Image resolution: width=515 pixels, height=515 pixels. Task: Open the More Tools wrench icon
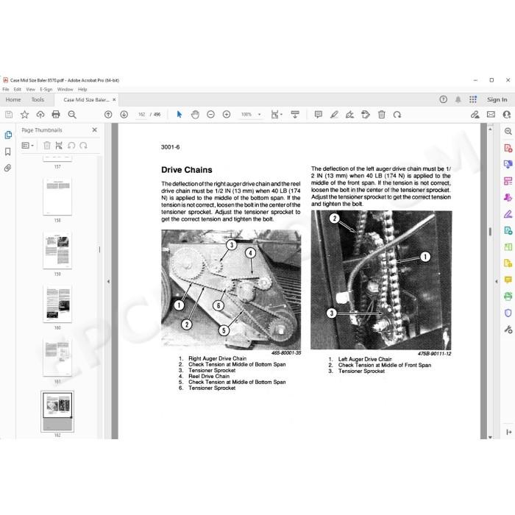508,329
